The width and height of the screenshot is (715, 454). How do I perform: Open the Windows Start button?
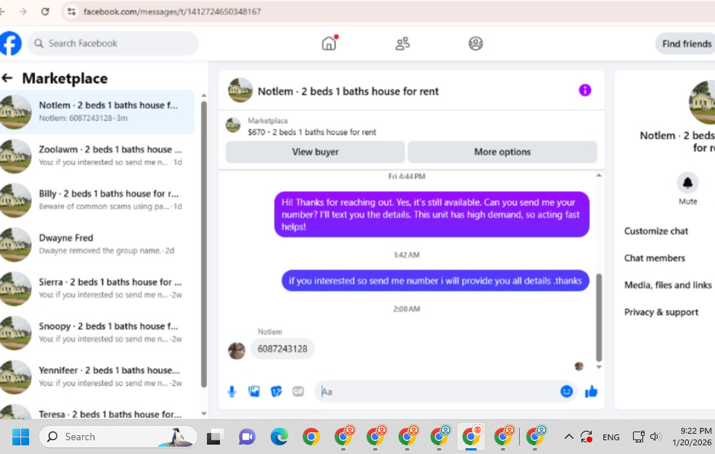pos(20,437)
